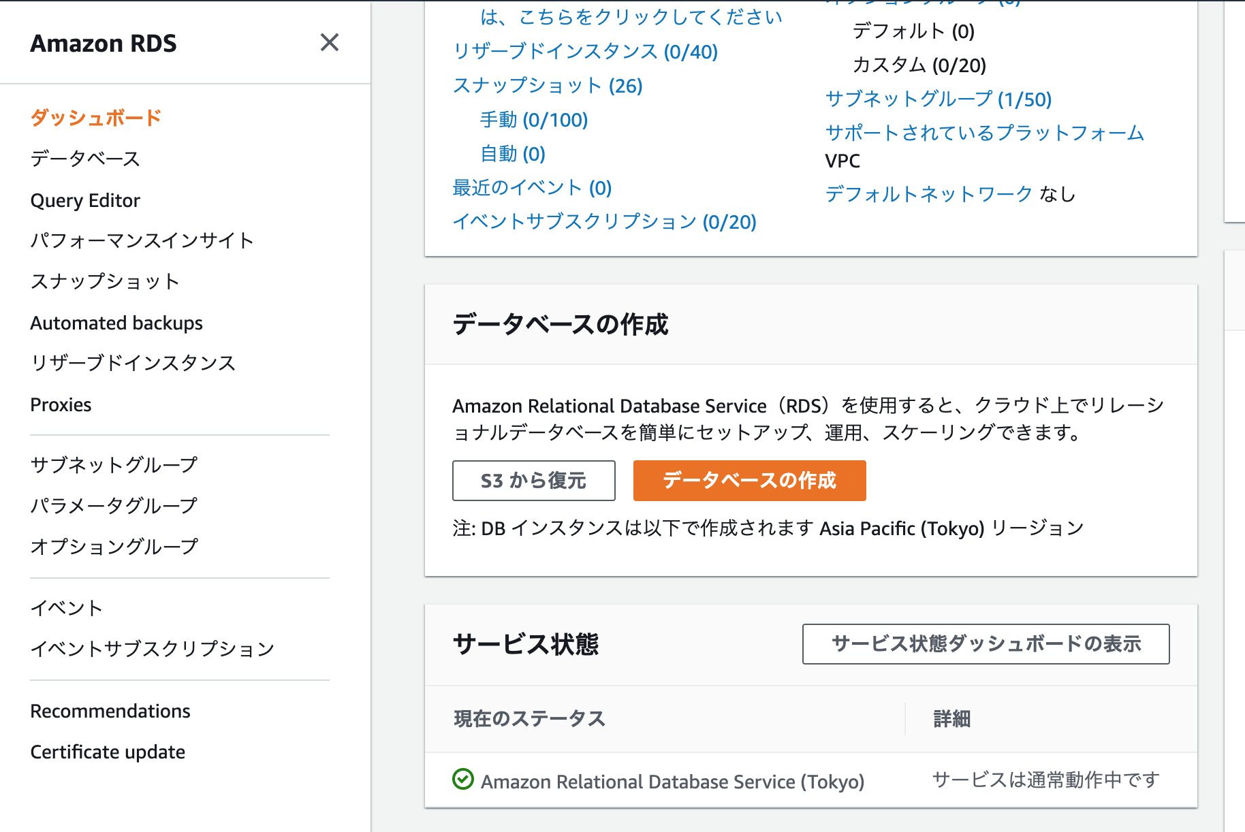The width and height of the screenshot is (1245, 832).
Task: Open スナップショット in sidebar
Action: [x=105, y=281]
